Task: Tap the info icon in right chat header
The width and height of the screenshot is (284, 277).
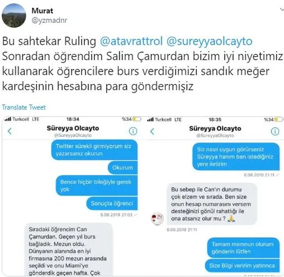Action: coord(275,131)
